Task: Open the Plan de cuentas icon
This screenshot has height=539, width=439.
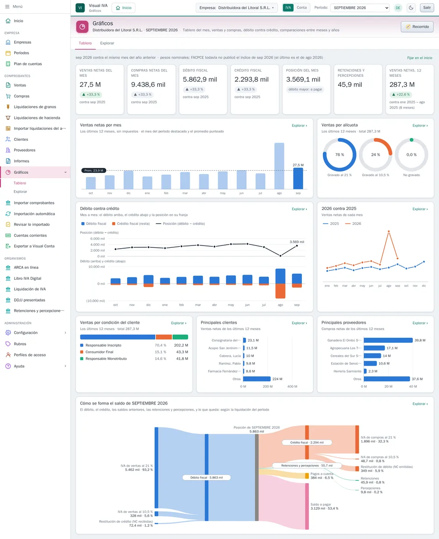Action: coord(8,64)
